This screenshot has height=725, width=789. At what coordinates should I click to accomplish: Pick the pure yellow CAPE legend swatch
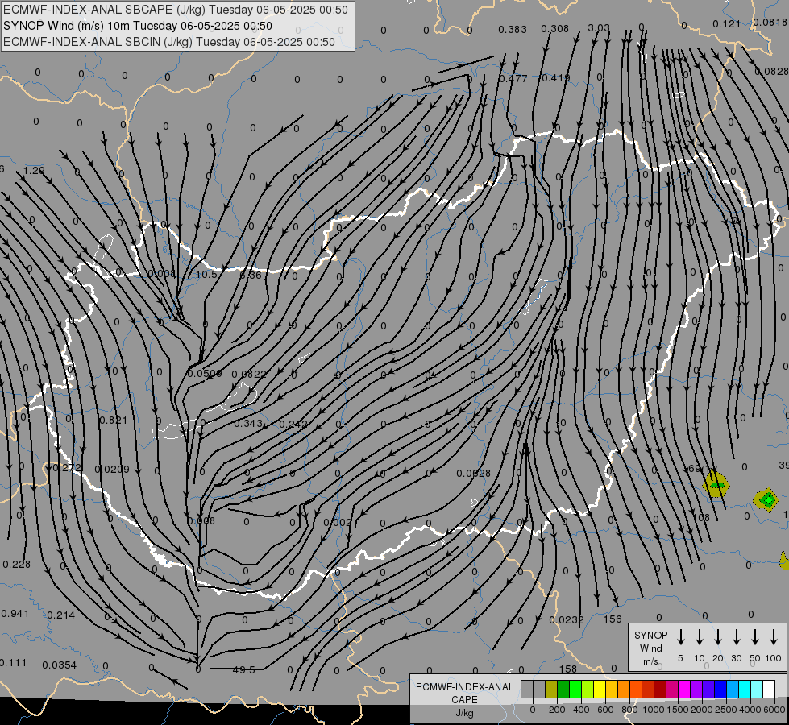click(x=600, y=690)
